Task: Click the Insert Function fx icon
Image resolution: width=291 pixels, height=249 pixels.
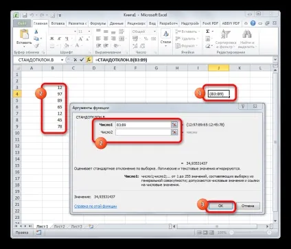Action: tap(89, 60)
